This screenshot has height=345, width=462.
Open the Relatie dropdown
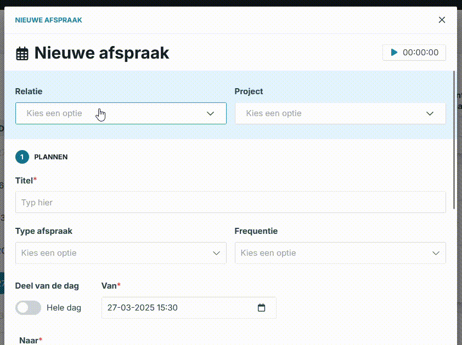121,113
